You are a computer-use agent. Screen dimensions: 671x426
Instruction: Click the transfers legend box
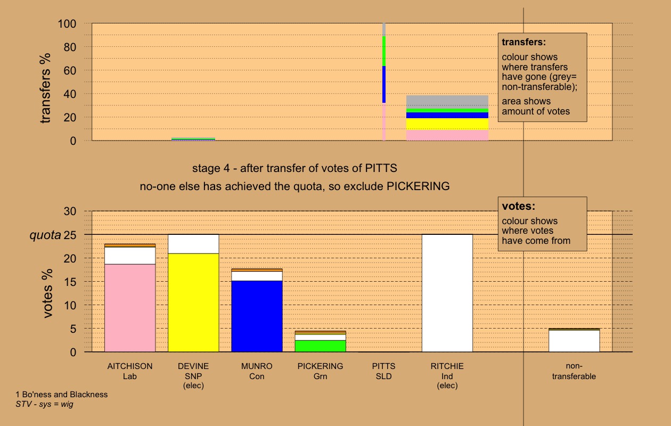542,77
